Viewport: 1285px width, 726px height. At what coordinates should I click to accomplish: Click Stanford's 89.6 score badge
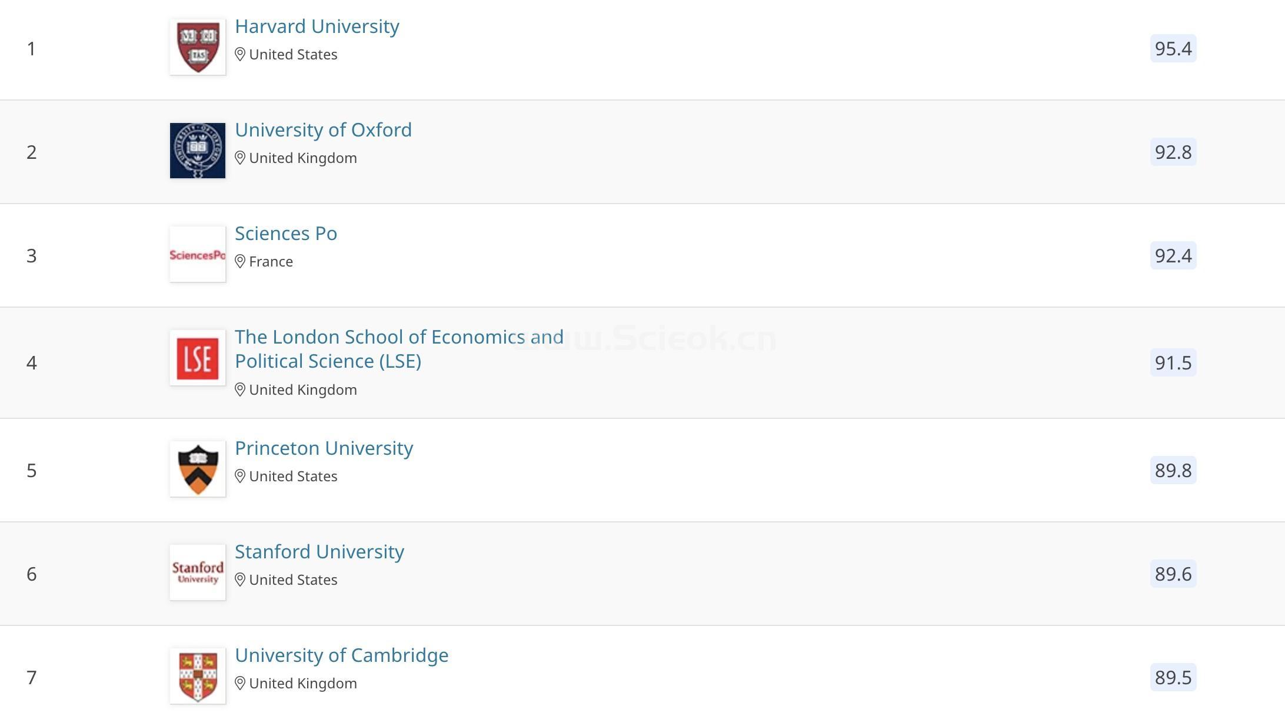click(1173, 574)
